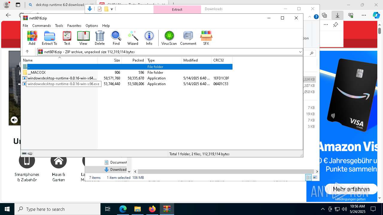Viewport: 383px width, 215px height.
Task: Show hidden system tray icons
Action: [x=323, y=209]
